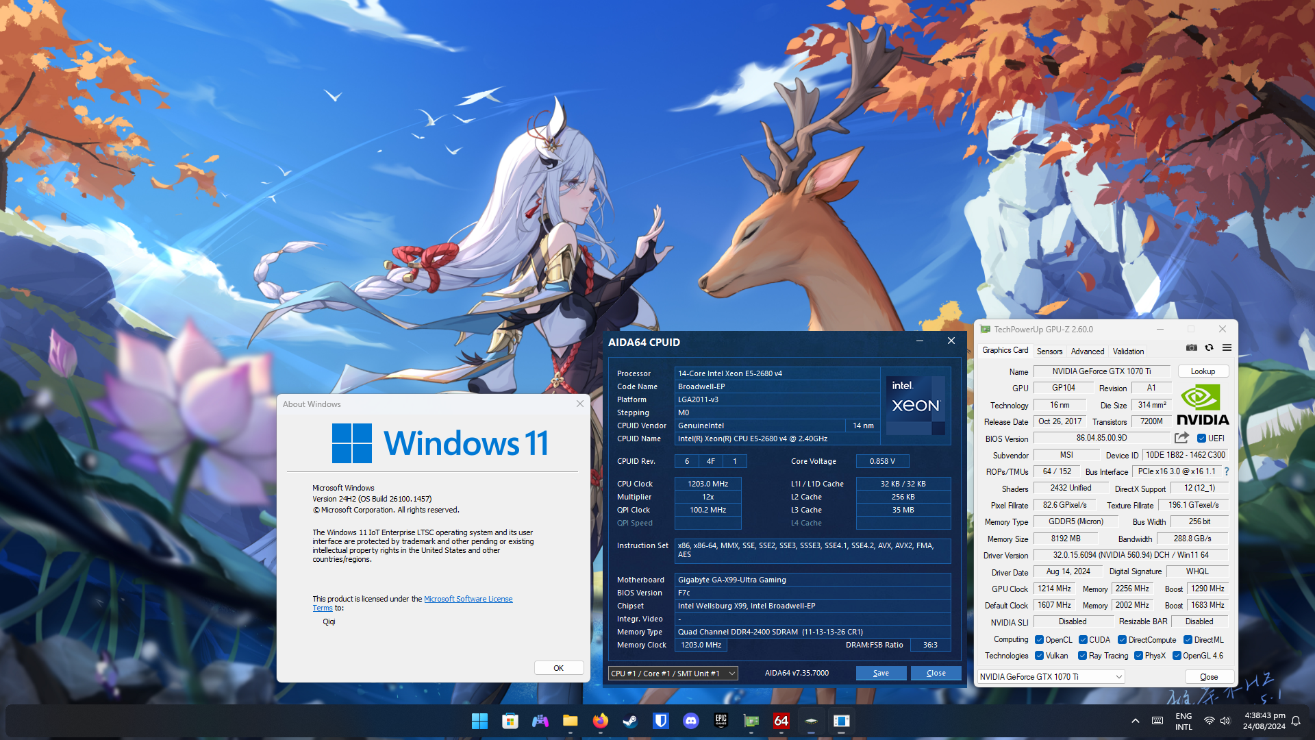Take a GPU-Z screenshot with the camera icon

click(1192, 348)
